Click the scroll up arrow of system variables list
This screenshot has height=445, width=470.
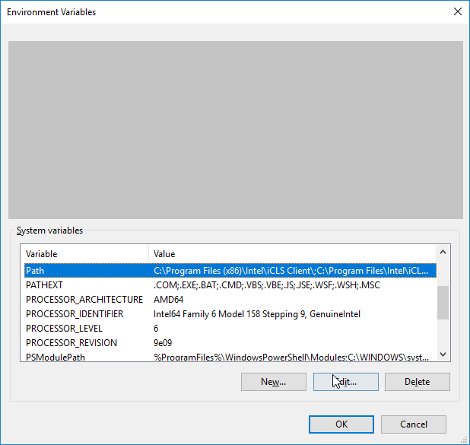[x=443, y=252]
